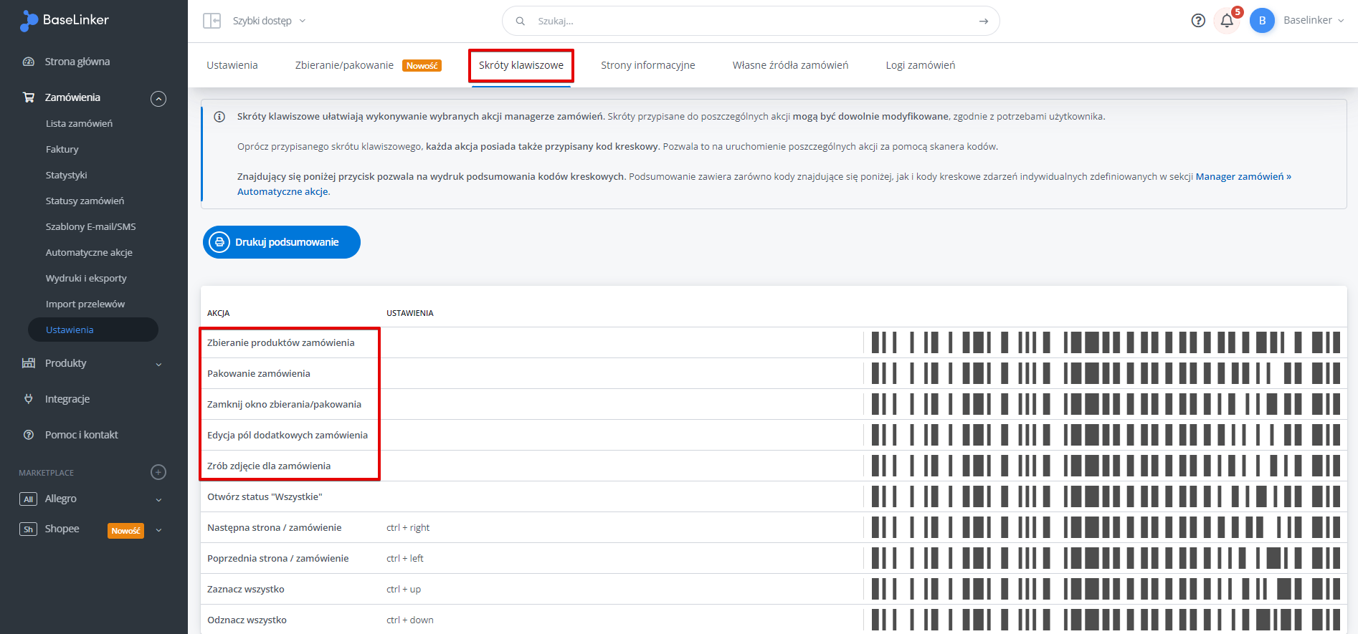Click the Strona główna dashboard icon

pyautogui.click(x=29, y=62)
